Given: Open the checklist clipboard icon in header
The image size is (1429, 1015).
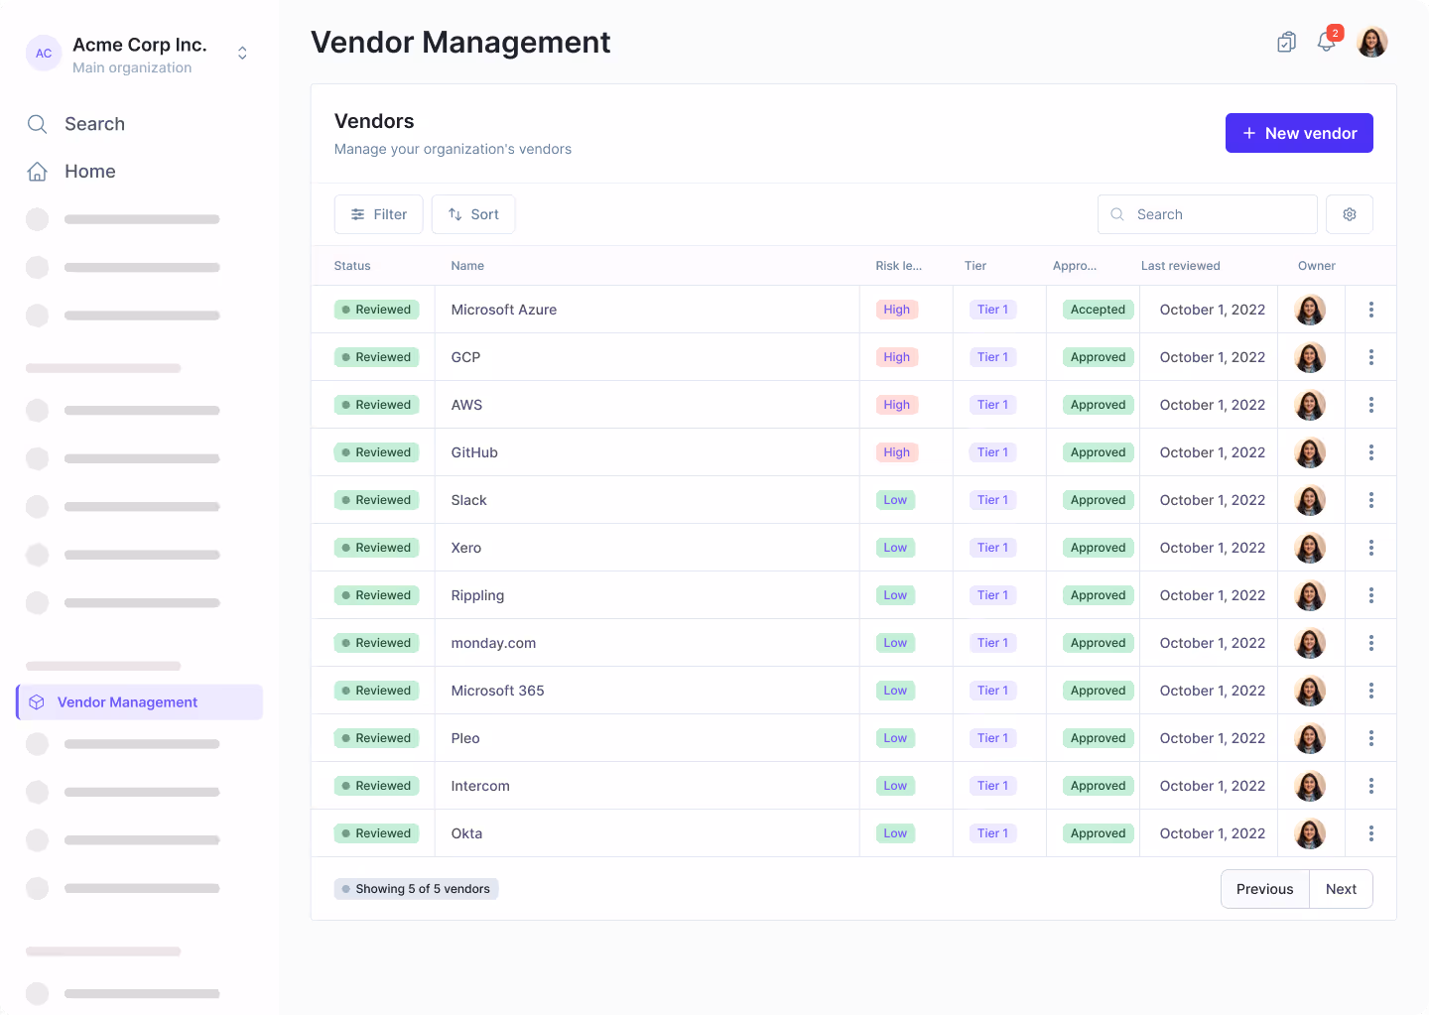Looking at the screenshot, I should pyautogui.click(x=1286, y=42).
